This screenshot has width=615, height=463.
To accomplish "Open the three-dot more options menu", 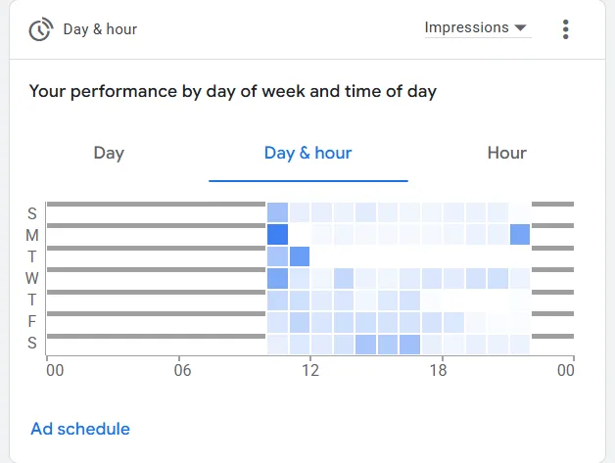I will (566, 29).
